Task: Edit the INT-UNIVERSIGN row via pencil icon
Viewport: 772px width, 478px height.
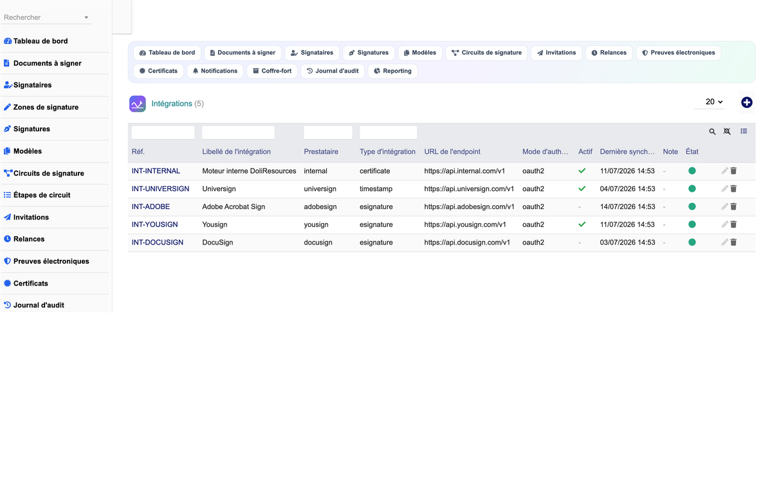Action: (724, 189)
